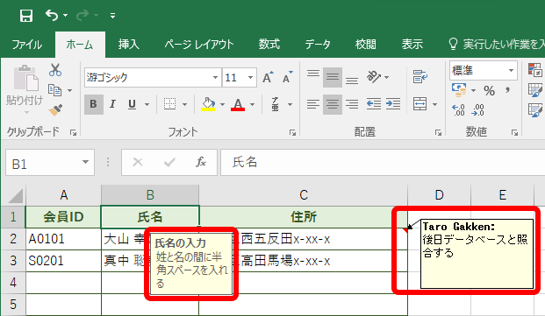The image size is (545, 316).
Task: Switch to the ページ レイアウト tab
Action: click(199, 44)
